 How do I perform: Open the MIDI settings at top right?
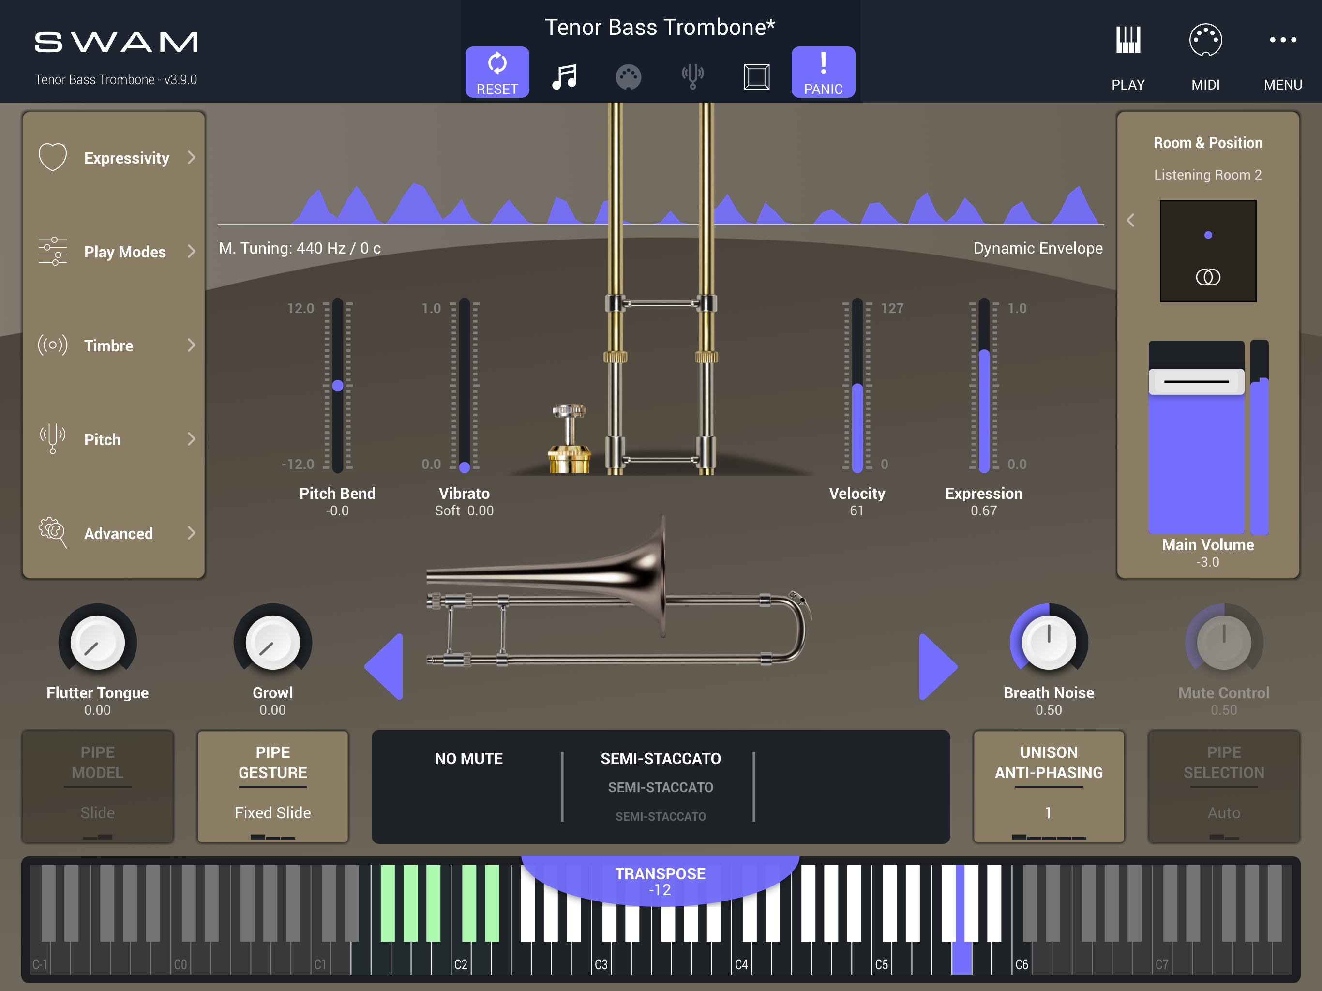(1205, 58)
